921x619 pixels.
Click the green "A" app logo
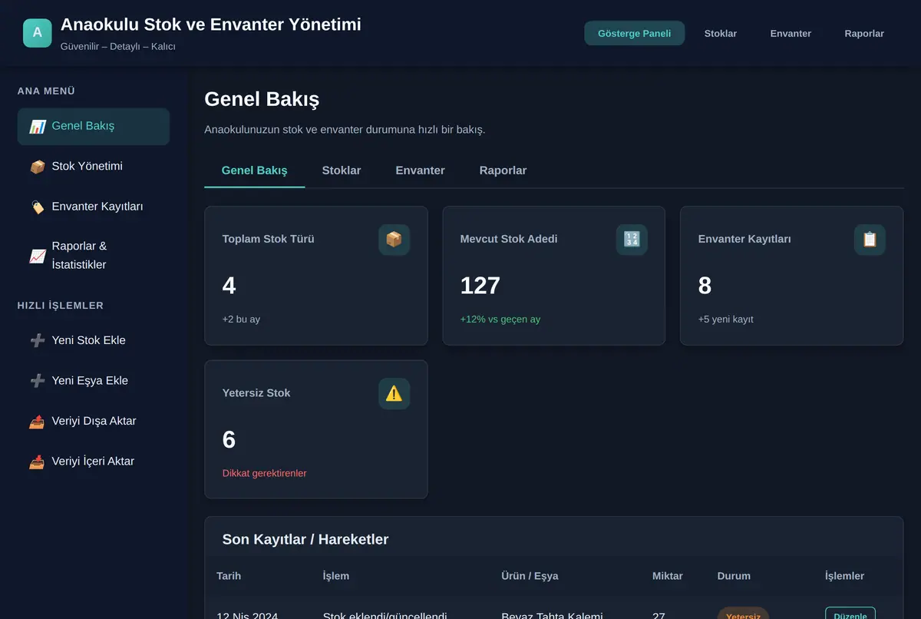[x=38, y=33]
